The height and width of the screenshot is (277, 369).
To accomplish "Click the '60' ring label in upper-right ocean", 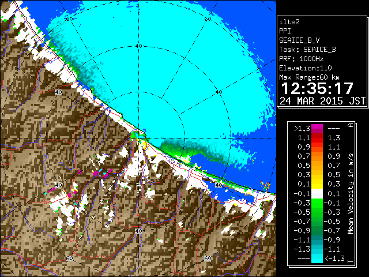I will (x=208, y=19).
